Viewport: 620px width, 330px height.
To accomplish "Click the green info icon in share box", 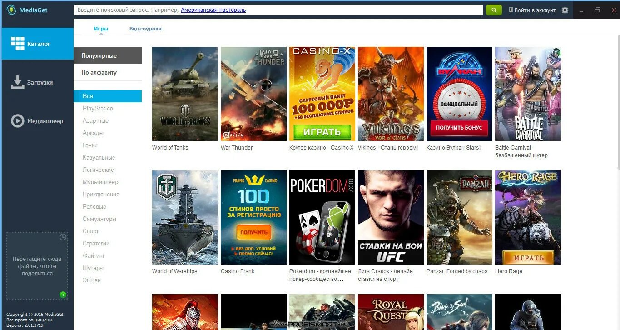I will (63, 295).
